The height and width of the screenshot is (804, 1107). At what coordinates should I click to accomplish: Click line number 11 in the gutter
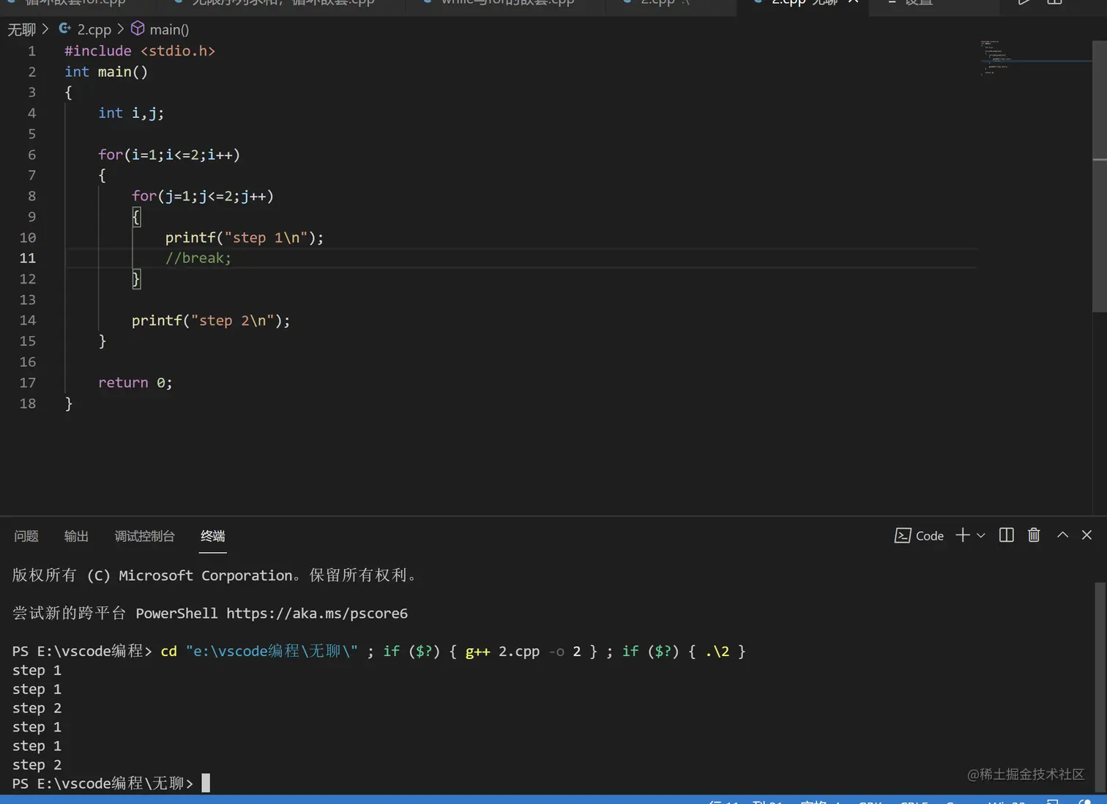tap(28, 258)
